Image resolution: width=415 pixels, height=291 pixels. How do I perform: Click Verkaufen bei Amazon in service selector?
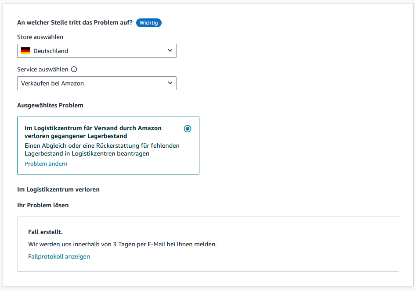pos(52,83)
